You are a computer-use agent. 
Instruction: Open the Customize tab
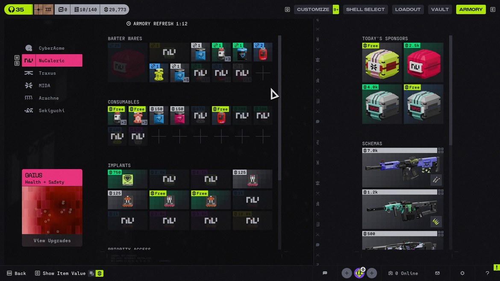pos(313,9)
